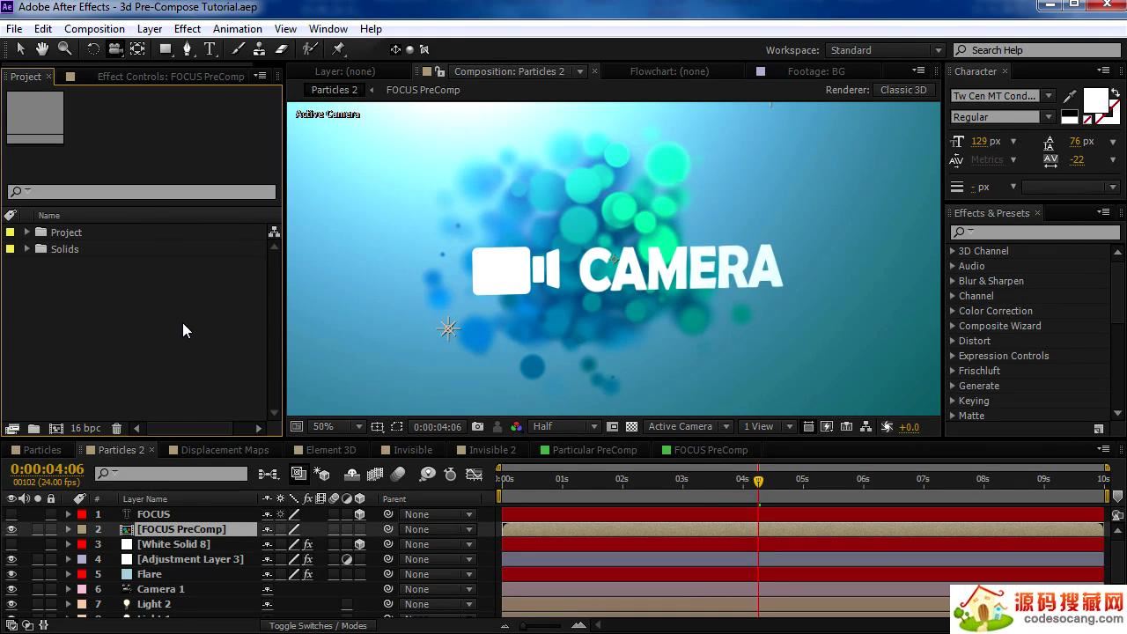
Task: Activate the Horizontal Type tool
Action: tap(210, 49)
